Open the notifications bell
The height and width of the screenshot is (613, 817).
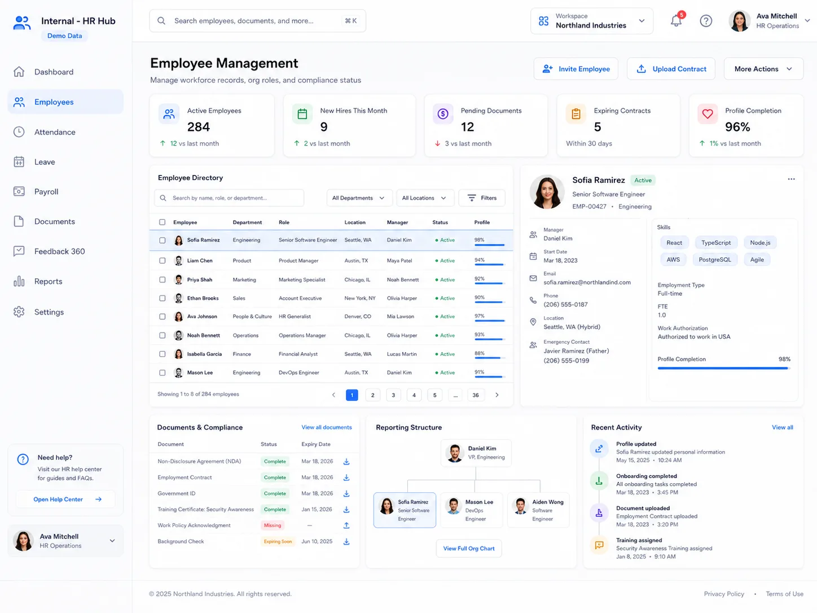pyautogui.click(x=676, y=21)
